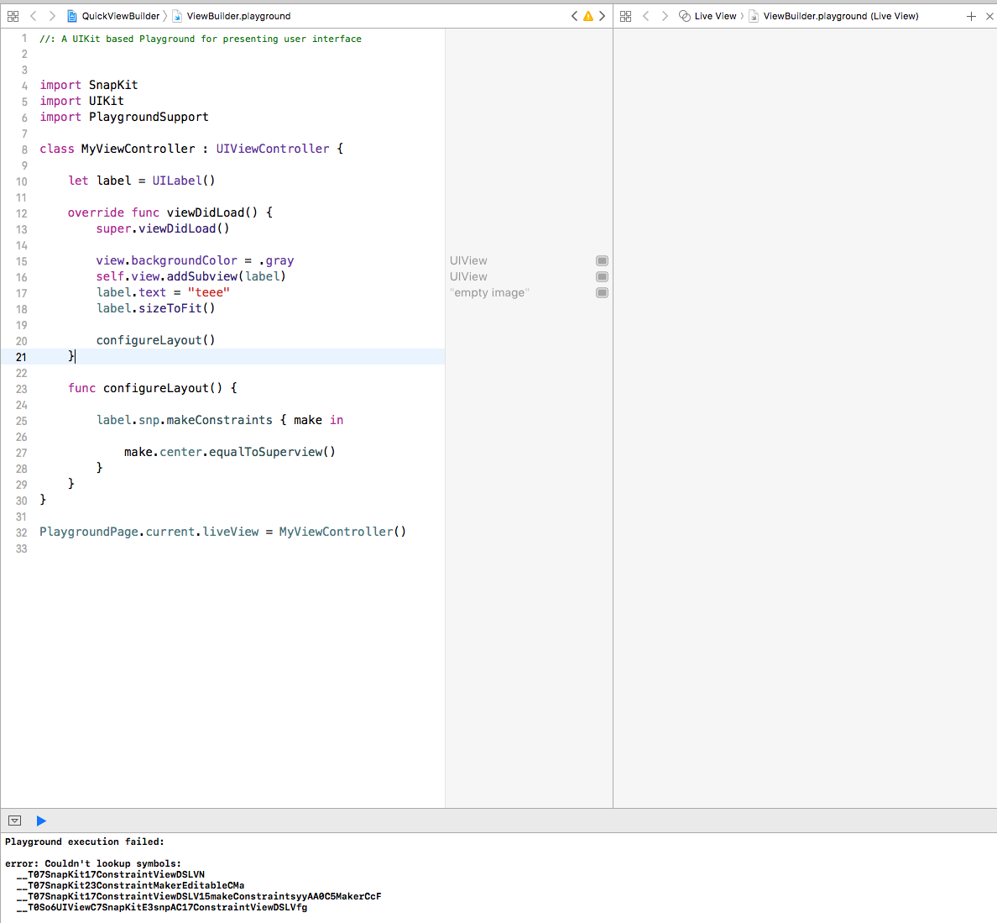Click the "teee" string literal

click(209, 292)
